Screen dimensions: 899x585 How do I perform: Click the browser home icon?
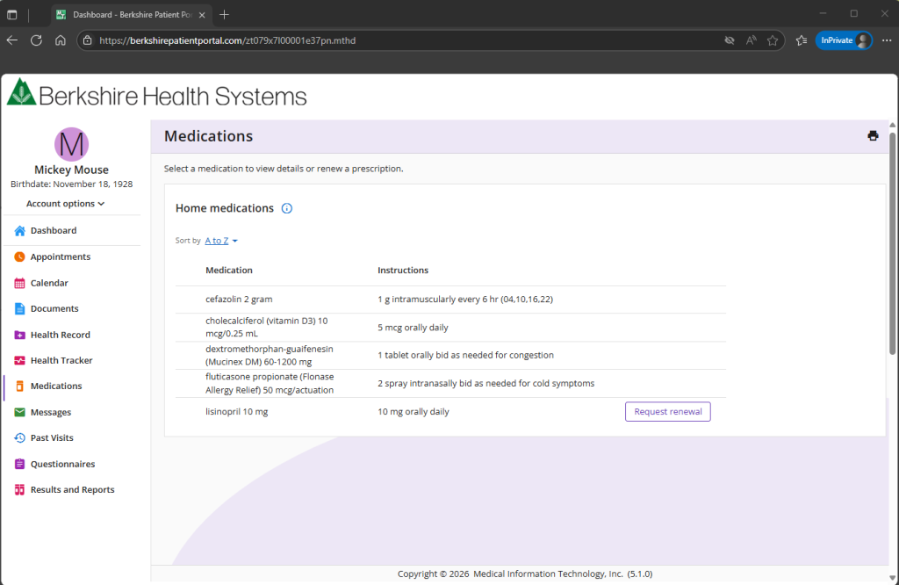click(x=61, y=40)
